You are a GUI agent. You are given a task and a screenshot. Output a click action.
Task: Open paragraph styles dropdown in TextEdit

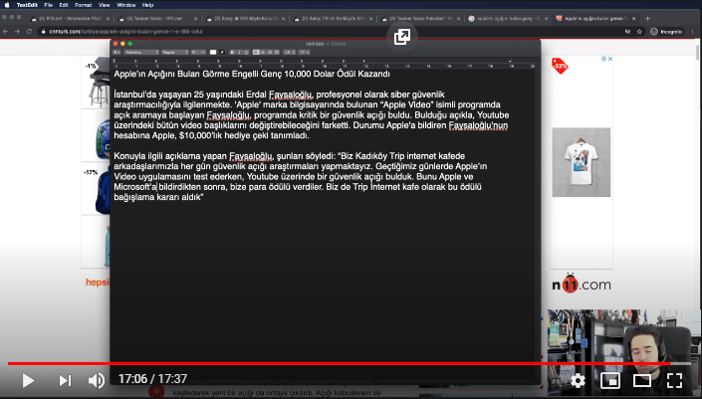pos(117,53)
